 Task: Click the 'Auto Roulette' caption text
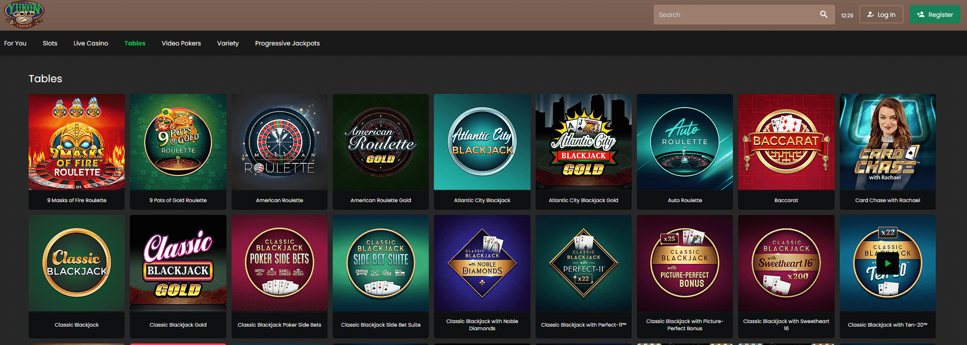point(685,201)
